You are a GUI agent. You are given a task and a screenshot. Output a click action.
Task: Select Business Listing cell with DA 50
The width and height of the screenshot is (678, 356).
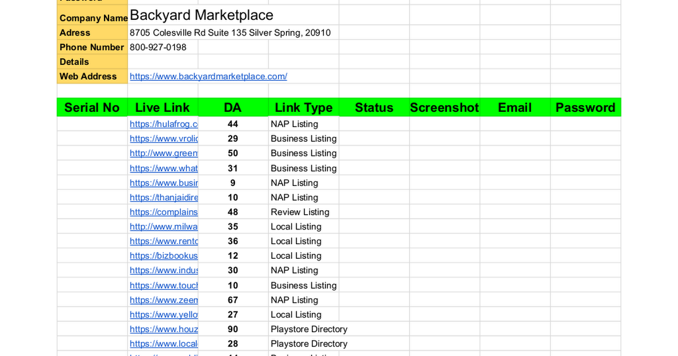point(303,153)
